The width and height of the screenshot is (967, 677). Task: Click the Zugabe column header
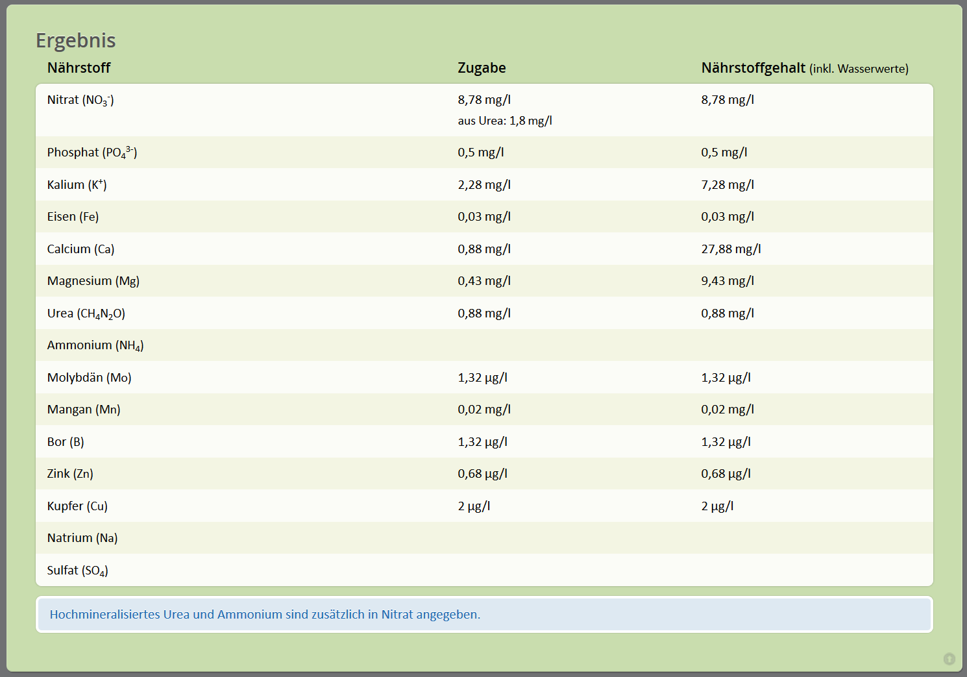point(482,68)
